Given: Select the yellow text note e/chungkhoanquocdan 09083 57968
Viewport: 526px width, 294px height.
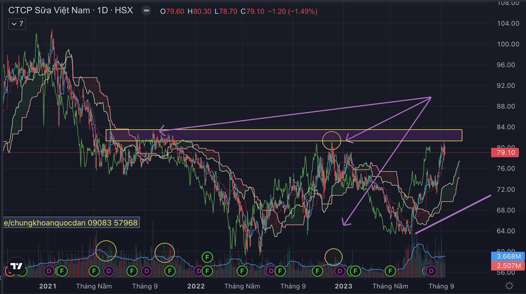Looking at the screenshot, I should [71, 223].
